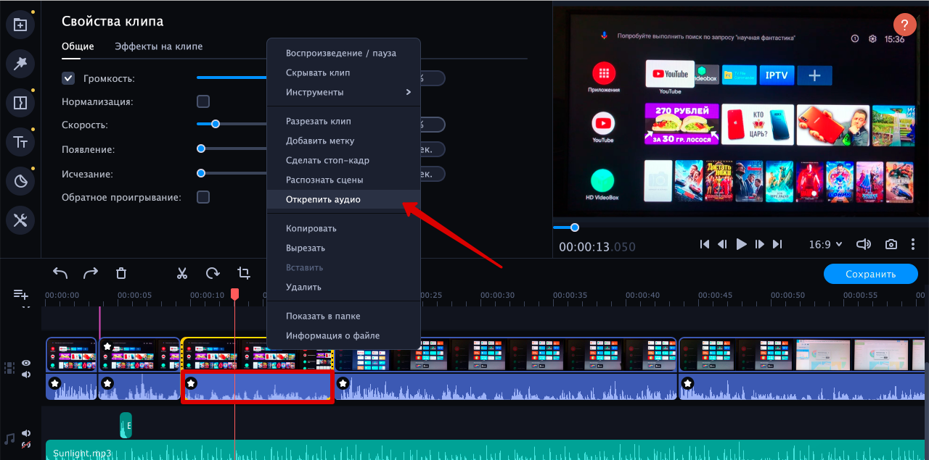Open the 16:9 aspect ratio dropdown
Image resolution: width=929 pixels, height=460 pixels.
825,245
